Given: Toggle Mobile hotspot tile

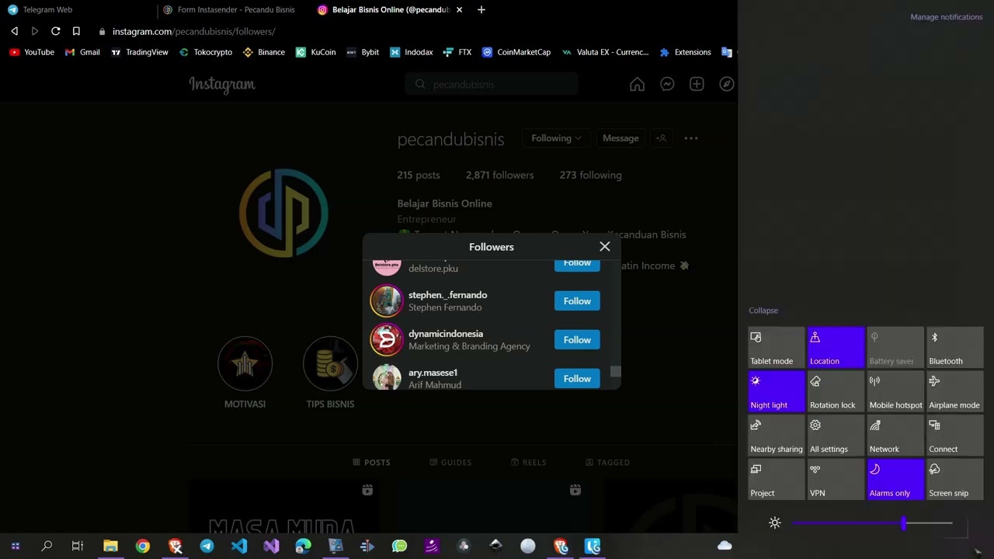Looking at the screenshot, I should point(895,391).
